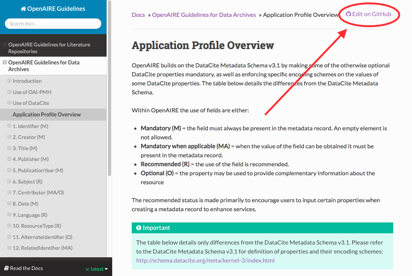Screen dimensions: 412x276
Task: Go to 6. Subject (R) page
Action: pyautogui.click(x=27, y=182)
